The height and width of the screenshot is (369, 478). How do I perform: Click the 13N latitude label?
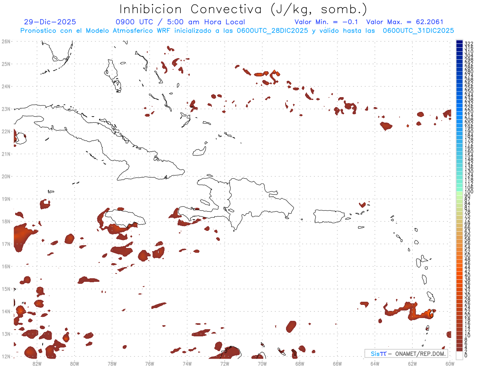[x=6, y=334]
